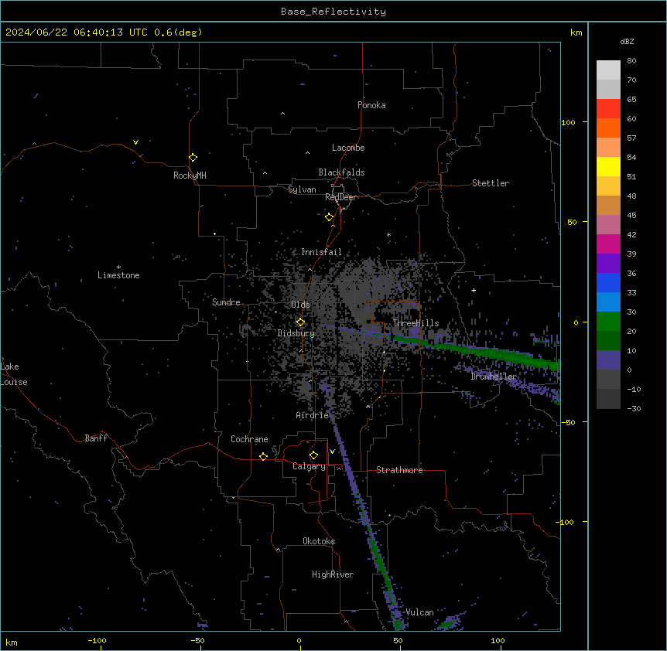Click the Lacombe label

(x=348, y=148)
